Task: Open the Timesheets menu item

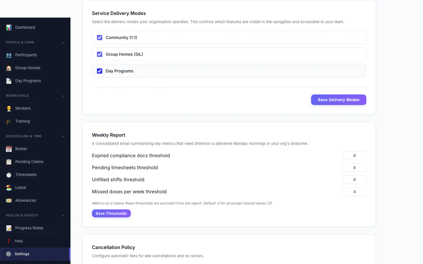Action: tap(35, 175)
